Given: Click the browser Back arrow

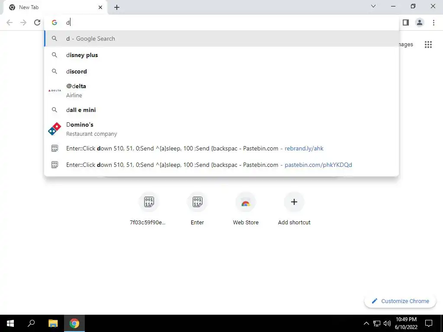Looking at the screenshot, I should tap(10, 22).
